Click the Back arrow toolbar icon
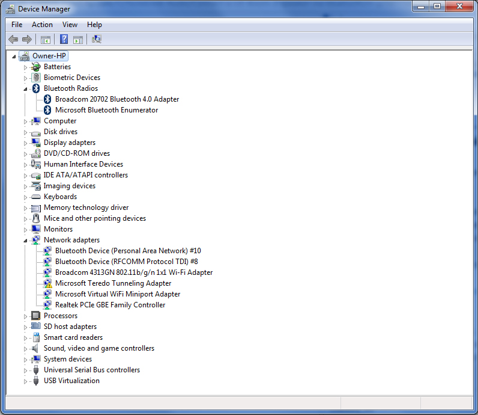The width and height of the screenshot is (478, 415). coord(13,39)
